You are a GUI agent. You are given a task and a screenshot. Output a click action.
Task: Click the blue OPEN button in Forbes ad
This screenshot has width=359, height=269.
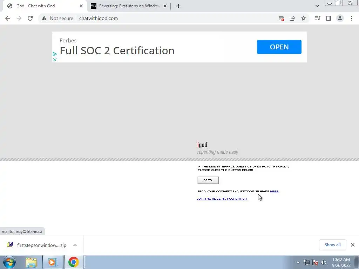tap(279, 47)
